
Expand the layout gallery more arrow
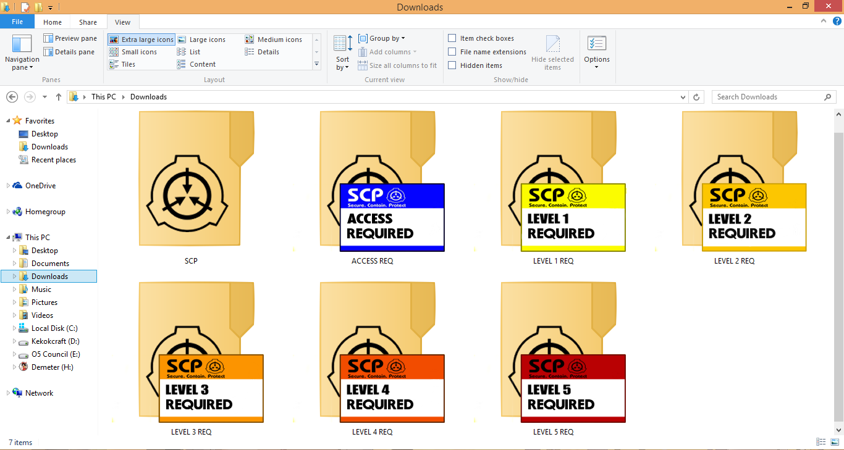[317, 64]
